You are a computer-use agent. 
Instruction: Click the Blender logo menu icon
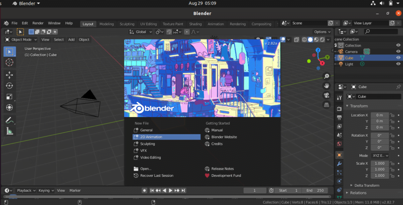tap(6, 23)
